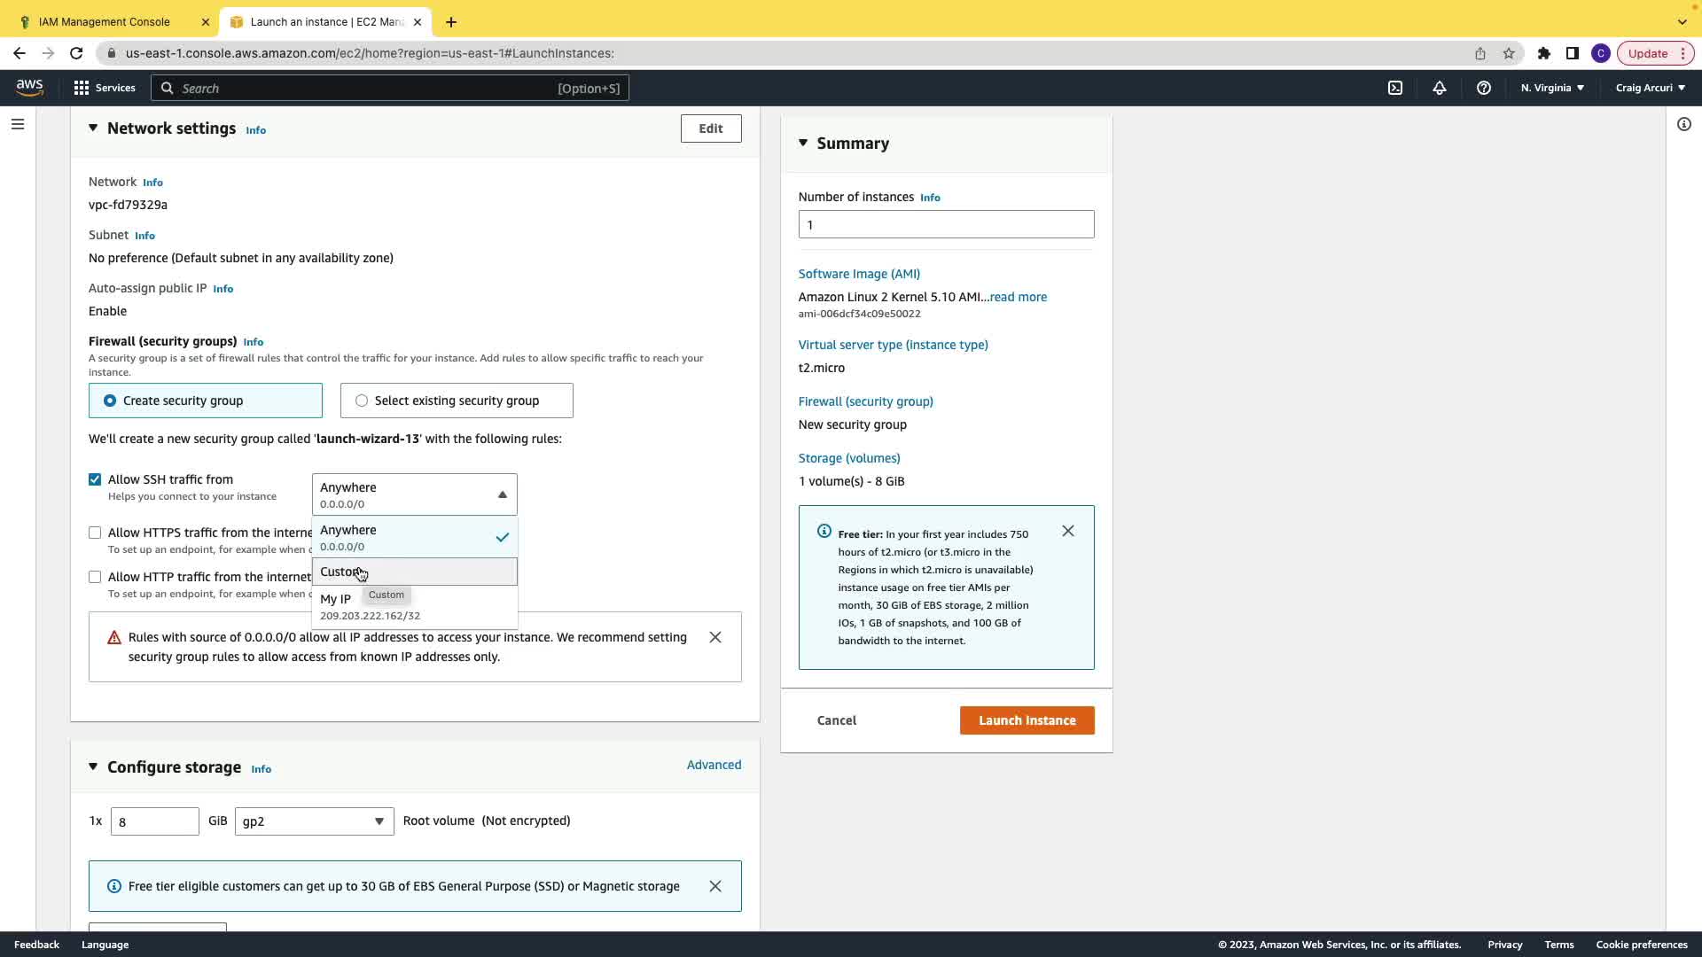Open Advanced storage configuration link
1702x957 pixels.
pos(714,765)
